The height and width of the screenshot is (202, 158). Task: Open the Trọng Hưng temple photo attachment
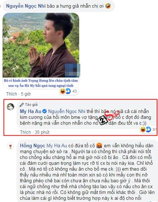tap(41, 45)
